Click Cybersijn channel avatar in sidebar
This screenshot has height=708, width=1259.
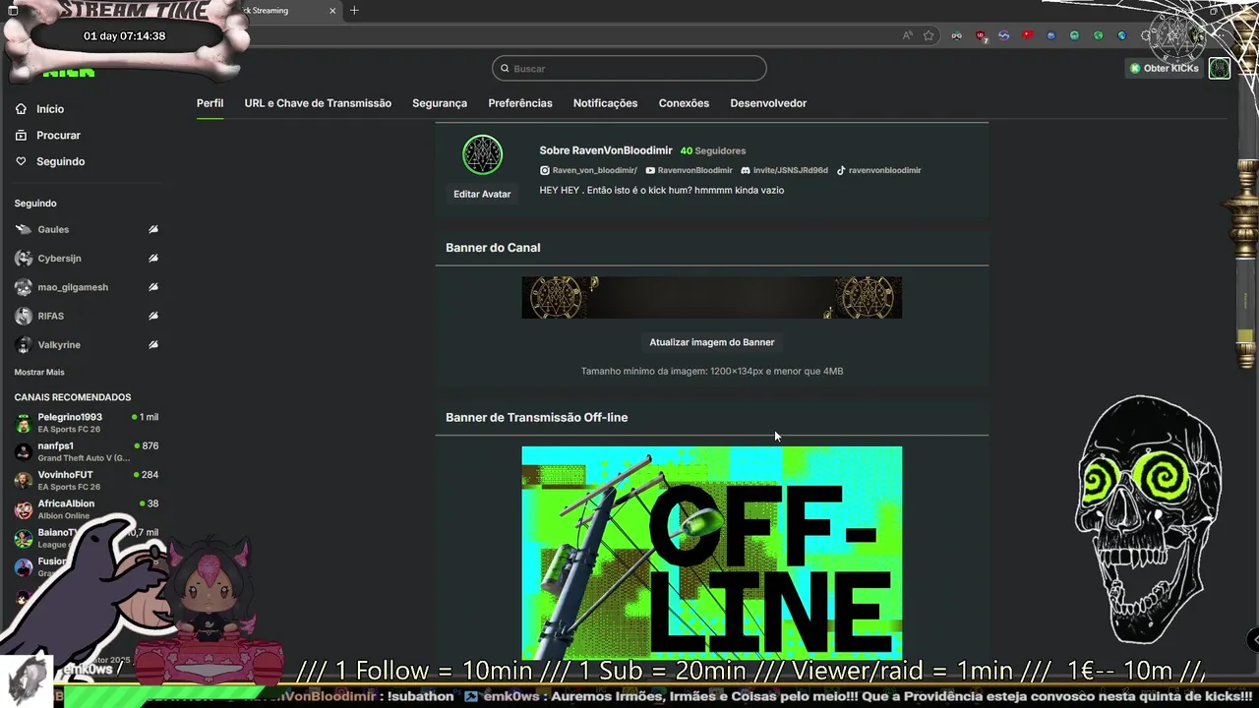click(x=24, y=259)
